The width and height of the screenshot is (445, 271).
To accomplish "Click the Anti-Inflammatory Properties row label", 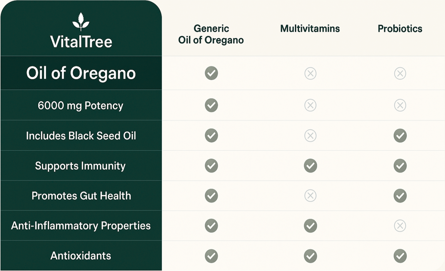I will coord(81,226).
